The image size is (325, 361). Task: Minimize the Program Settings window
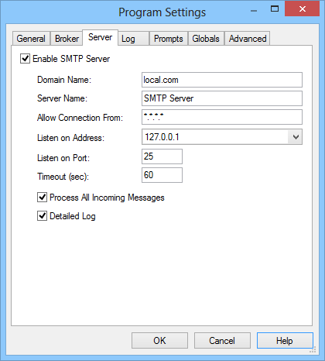pyautogui.click(x=254, y=10)
